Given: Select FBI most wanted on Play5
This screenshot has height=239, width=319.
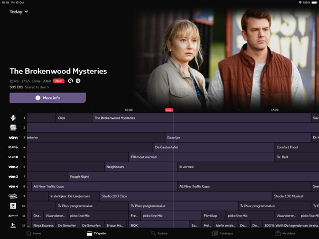Looking at the screenshot, I should [202, 157].
